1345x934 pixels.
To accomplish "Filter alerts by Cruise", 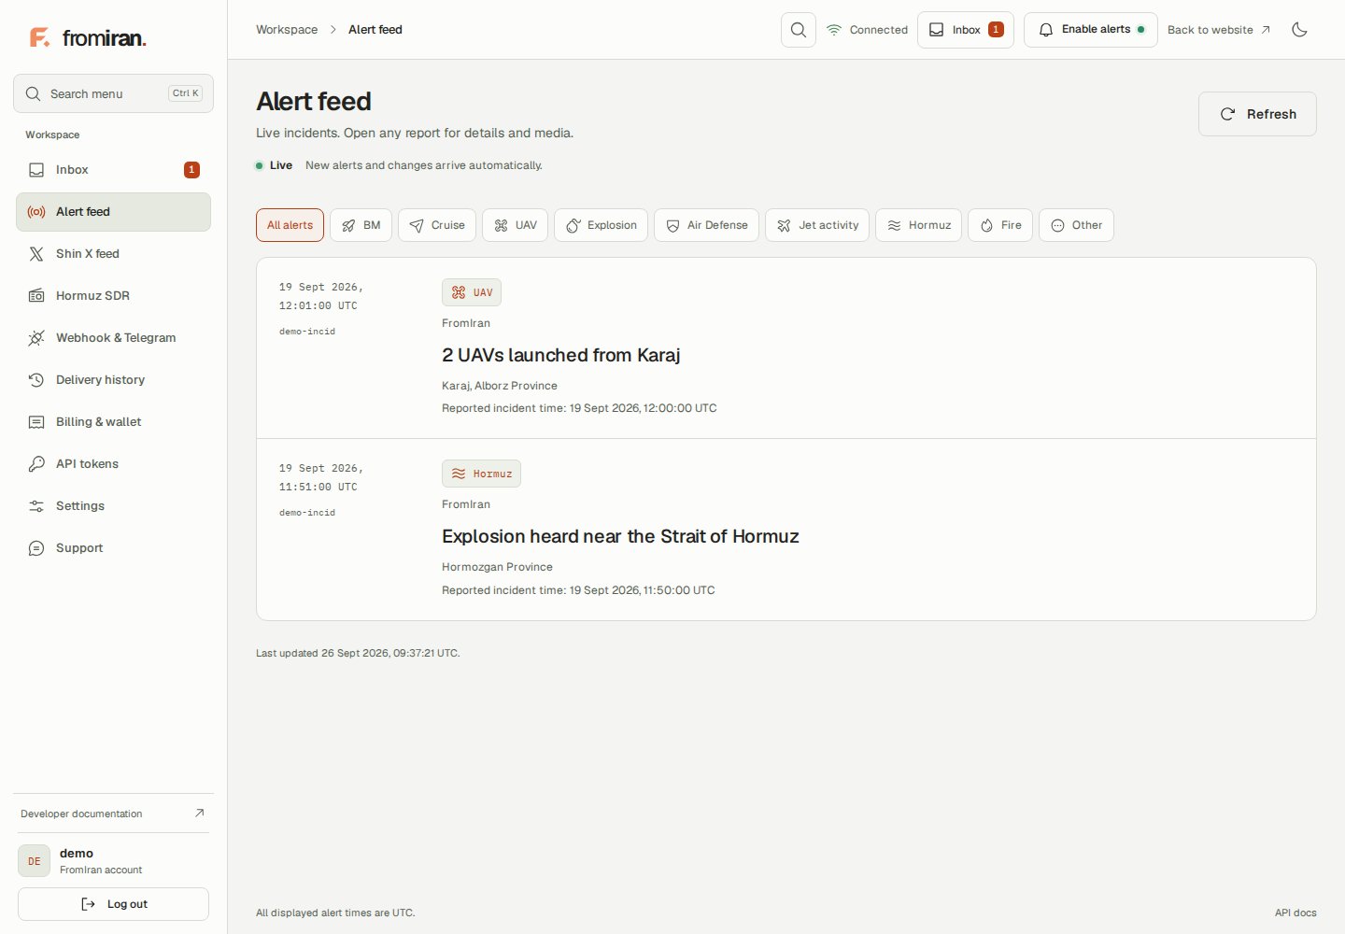I will 437,225.
